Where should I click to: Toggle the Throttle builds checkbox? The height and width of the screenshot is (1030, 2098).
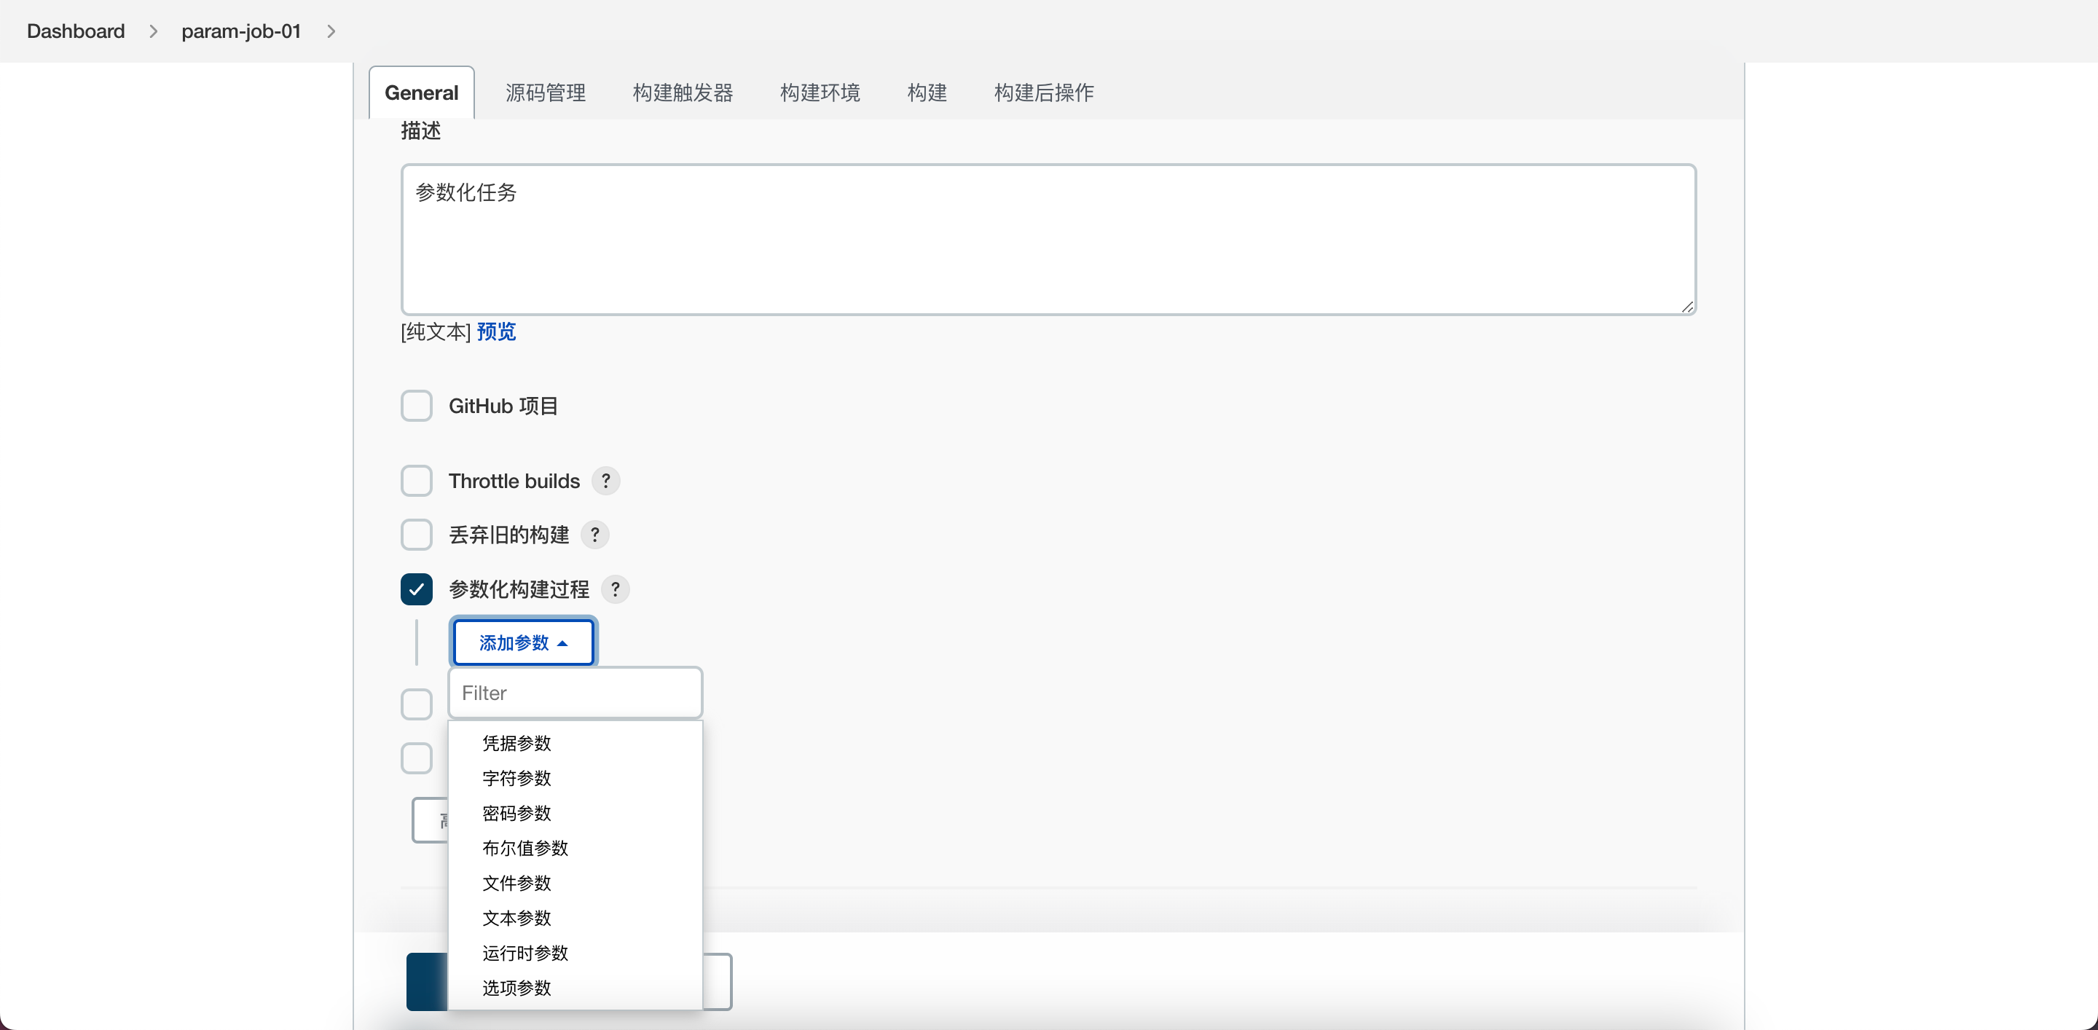click(416, 481)
